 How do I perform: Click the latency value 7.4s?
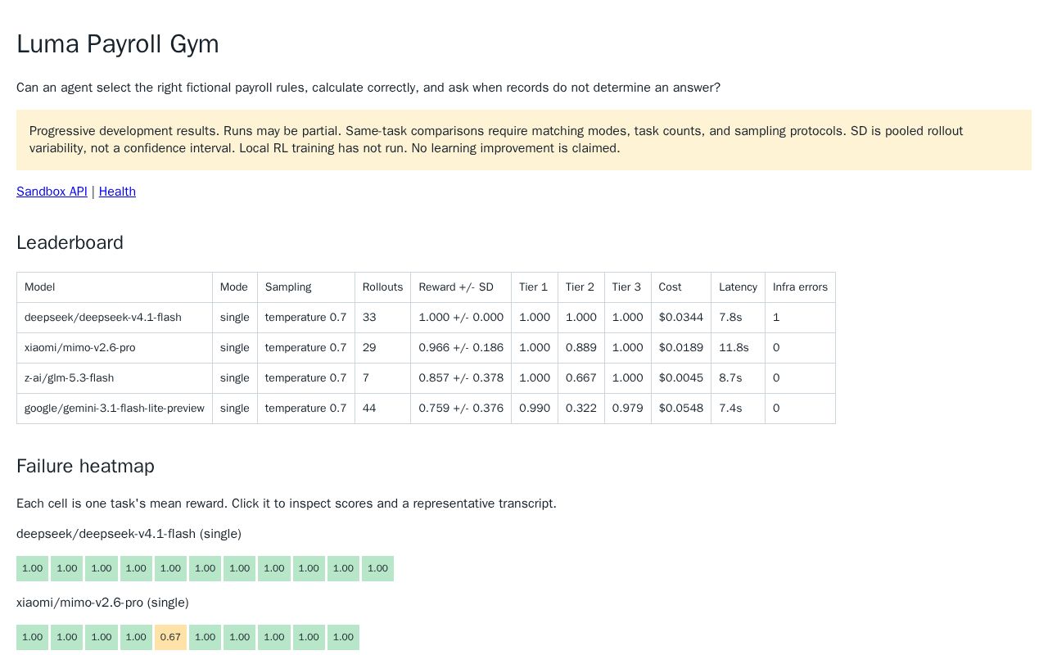coord(730,409)
